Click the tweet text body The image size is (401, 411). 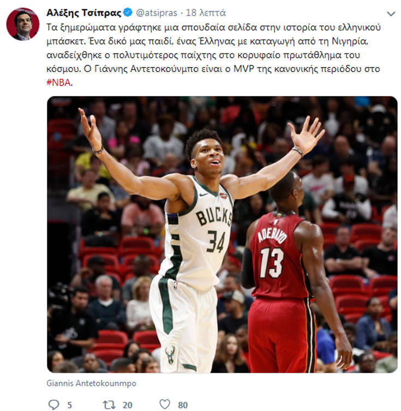(x=213, y=55)
